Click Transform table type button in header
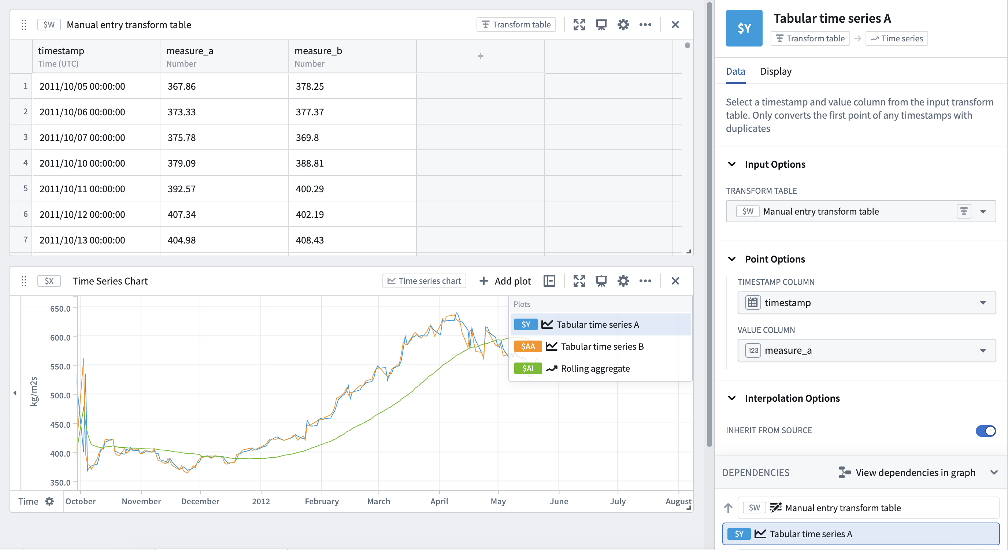 tap(516, 25)
